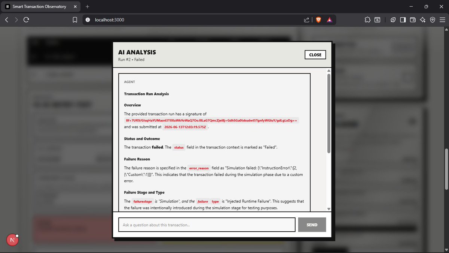This screenshot has height=253, width=449.
Task: Click the 'Overview' section heading
Action: click(132, 105)
